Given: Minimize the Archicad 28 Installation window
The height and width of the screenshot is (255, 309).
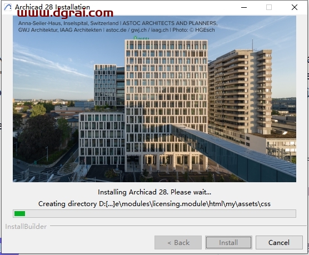Looking at the screenshot, I should (x=244, y=7).
